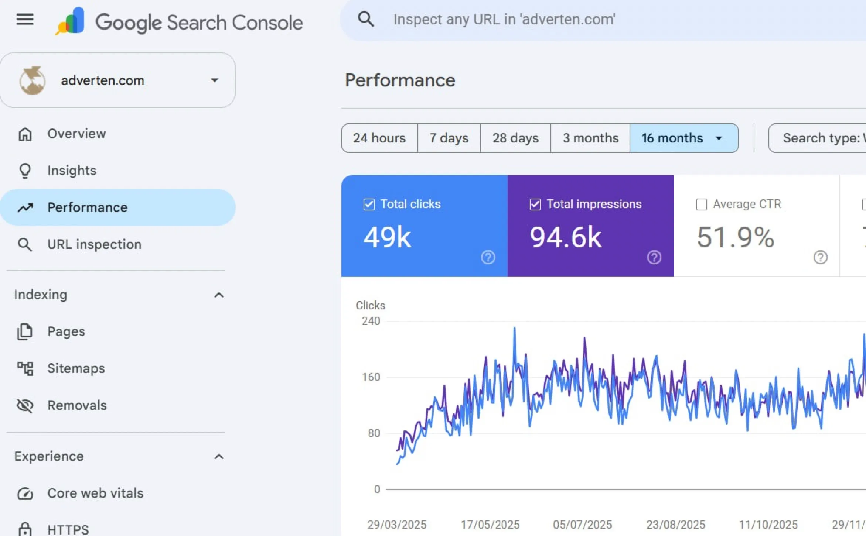
Task: Uncheck the Total impressions checkbox
Action: coord(535,204)
